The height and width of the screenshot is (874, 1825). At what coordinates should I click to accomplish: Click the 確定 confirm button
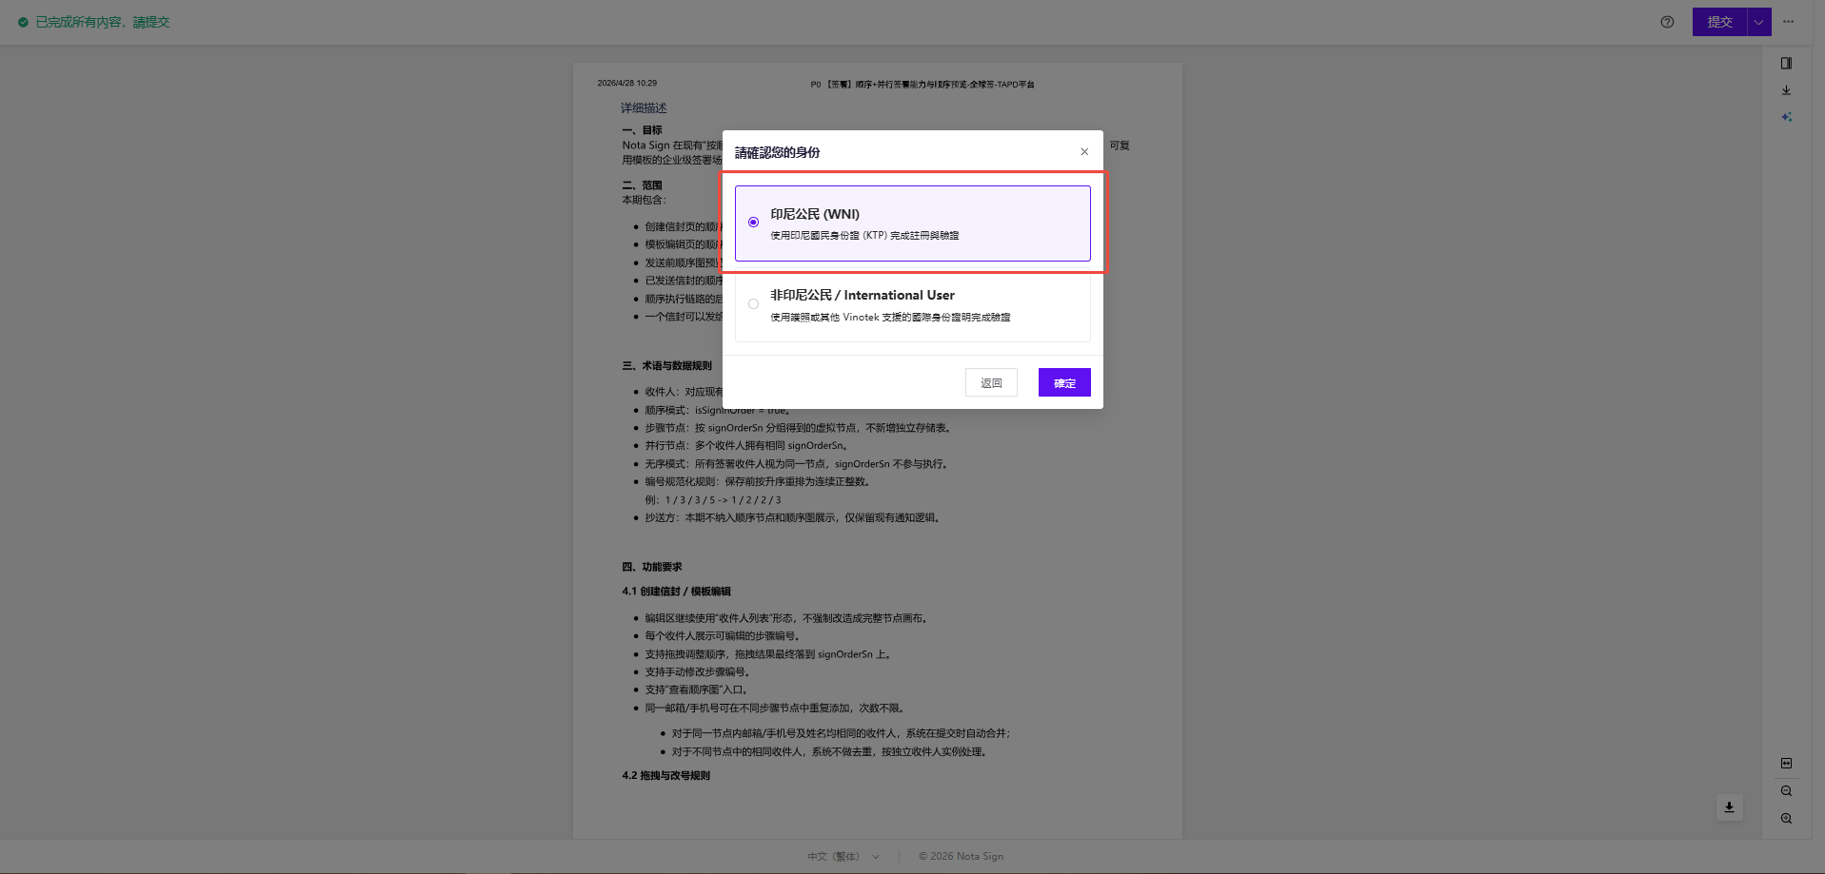tap(1064, 382)
